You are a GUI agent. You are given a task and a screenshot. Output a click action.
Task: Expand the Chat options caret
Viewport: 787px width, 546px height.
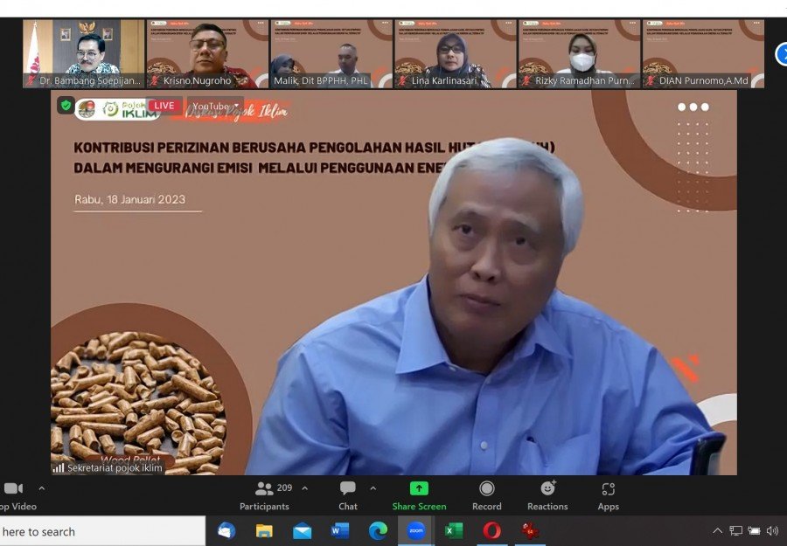click(373, 488)
